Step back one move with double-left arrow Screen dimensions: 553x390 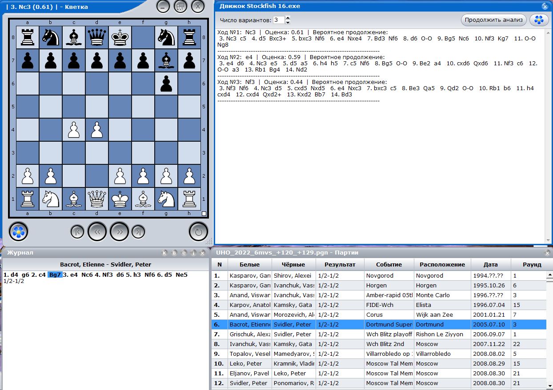coord(97,231)
